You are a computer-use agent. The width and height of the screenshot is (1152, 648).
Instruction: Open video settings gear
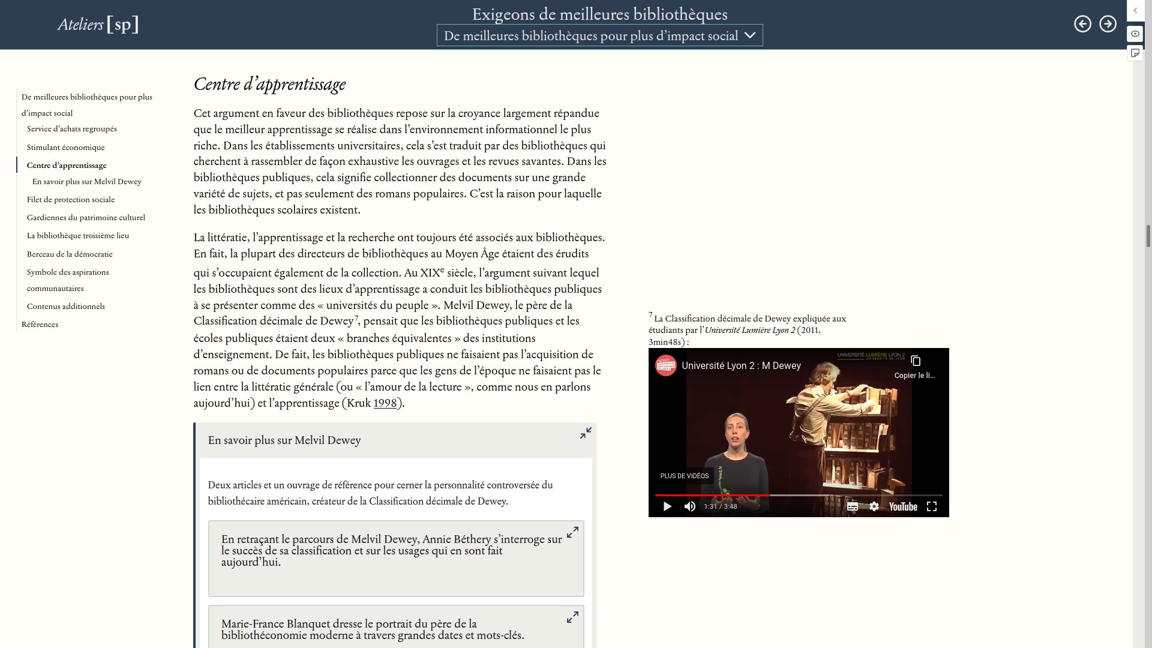tap(874, 506)
